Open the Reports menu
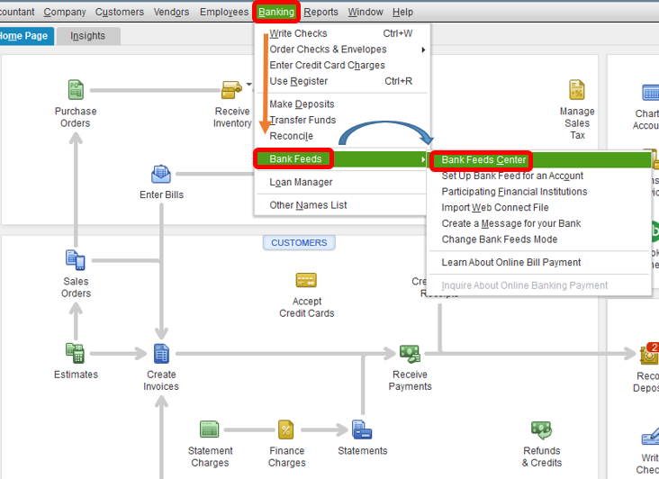659x479 pixels. coord(321,13)
